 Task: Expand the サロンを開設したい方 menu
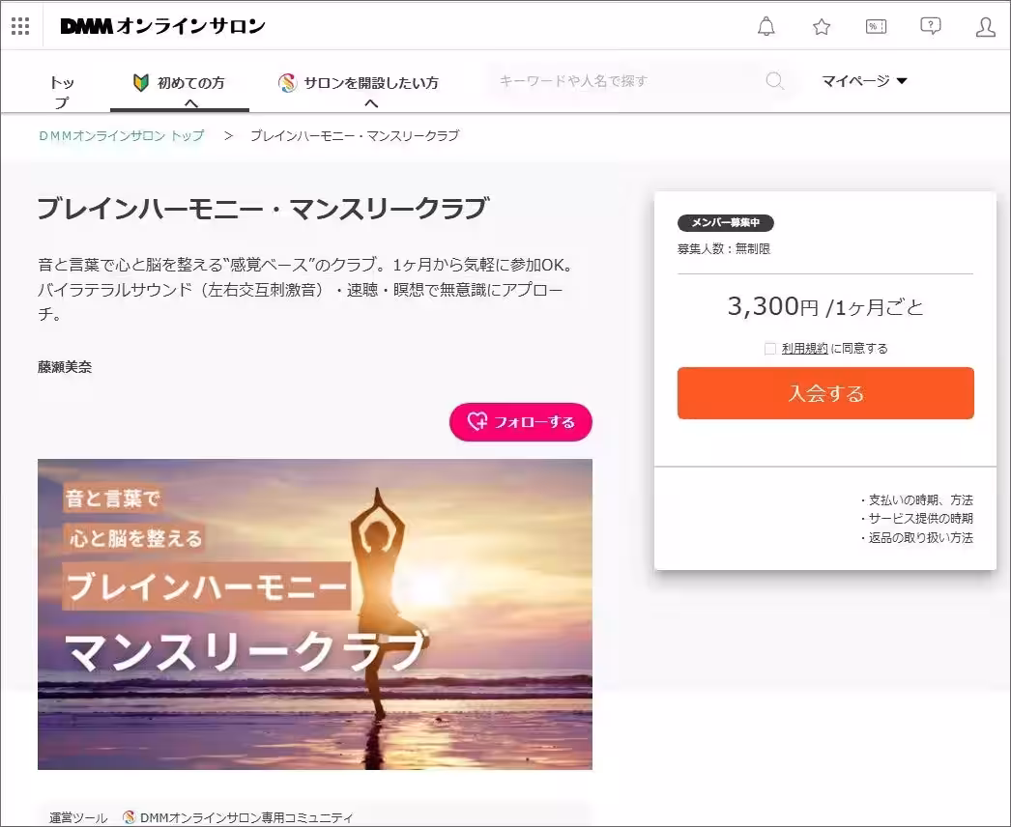pyautogui.click(x=370, y=84)
